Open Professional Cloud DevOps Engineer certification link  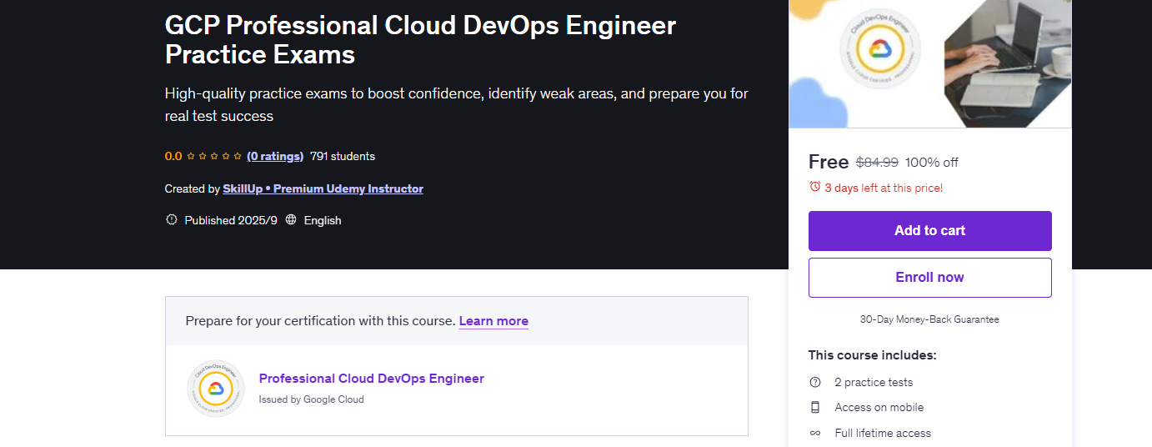coord(371,379)
